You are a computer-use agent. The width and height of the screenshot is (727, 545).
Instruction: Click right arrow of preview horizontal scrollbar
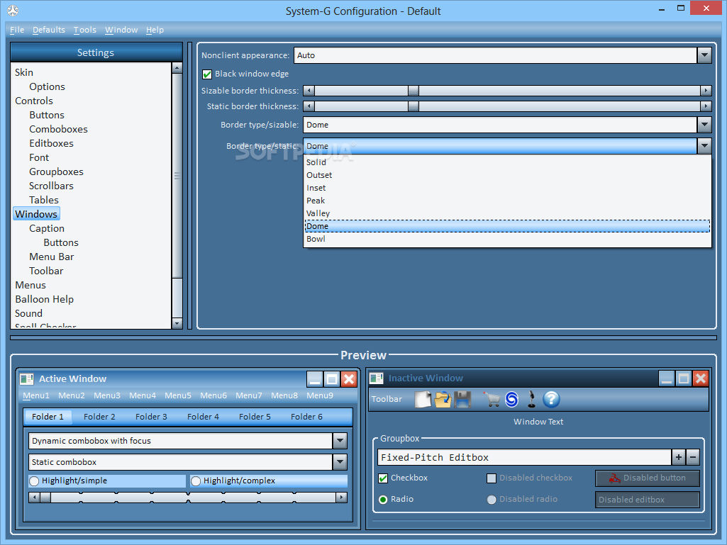341,498
